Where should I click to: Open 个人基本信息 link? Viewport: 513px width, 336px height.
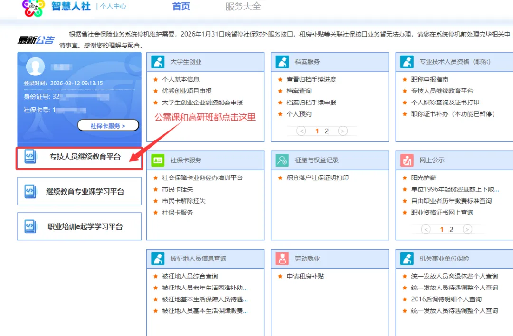coord(180,79)
